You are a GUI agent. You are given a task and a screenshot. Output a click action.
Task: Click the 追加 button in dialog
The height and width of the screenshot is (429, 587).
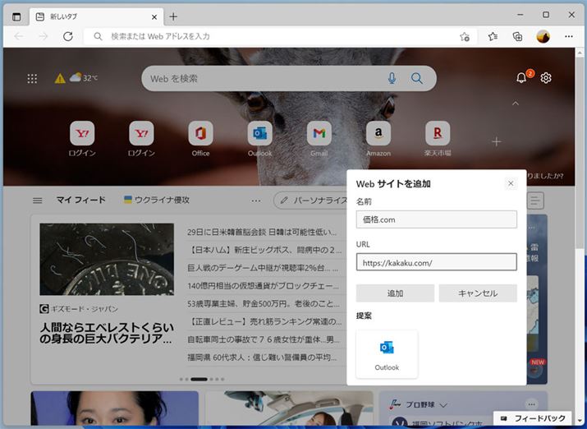click(395, 293)
